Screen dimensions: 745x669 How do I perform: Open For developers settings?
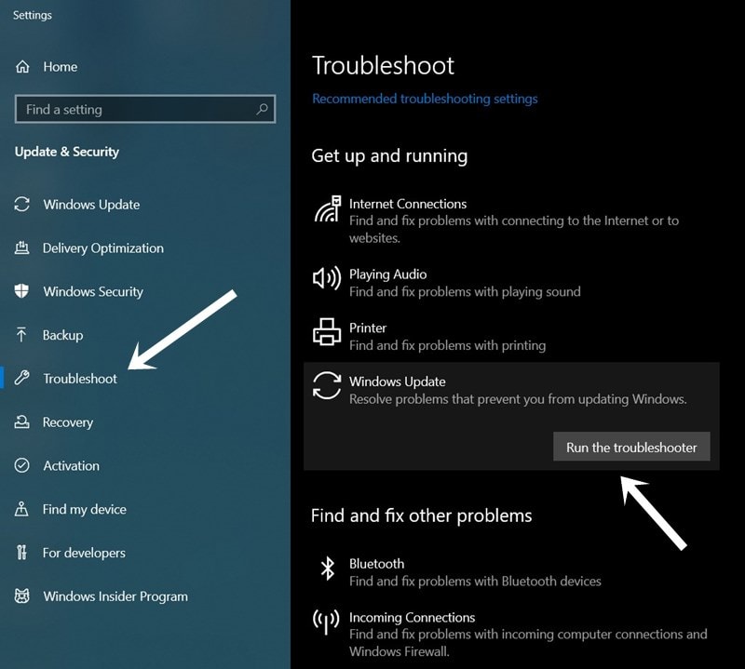(84, 553)
